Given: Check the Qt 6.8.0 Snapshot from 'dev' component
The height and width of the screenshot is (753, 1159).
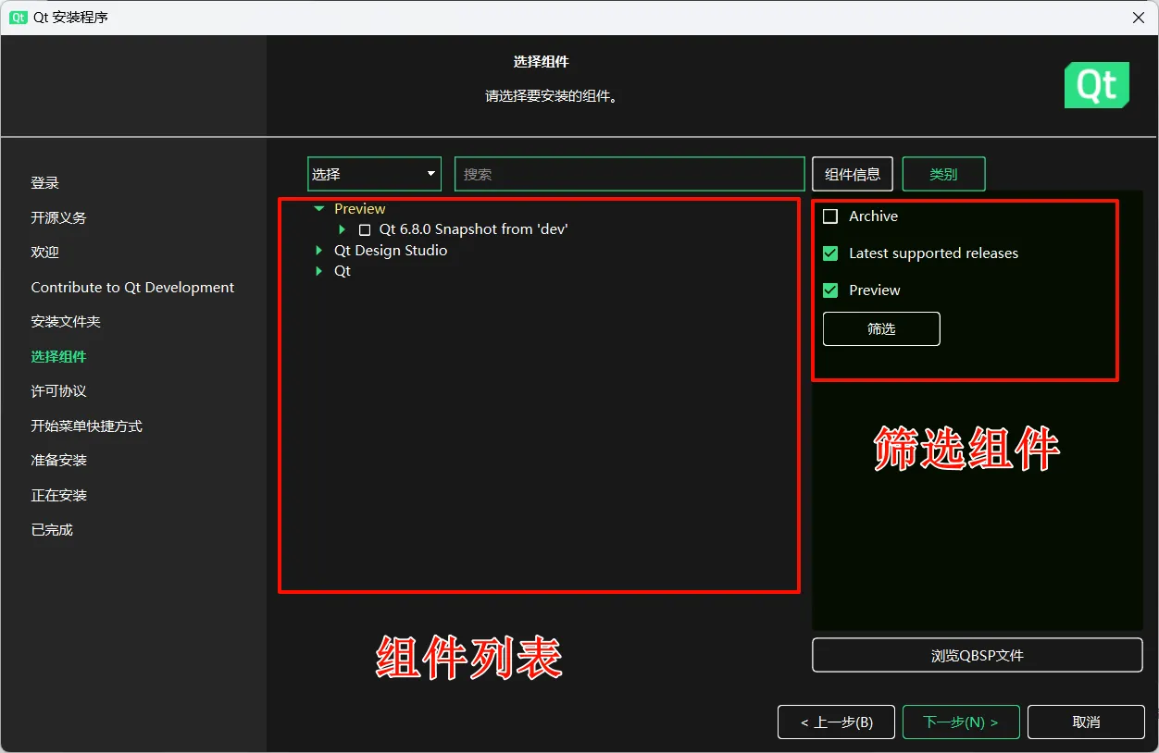Looking at the screenshot, I should 365,229.
